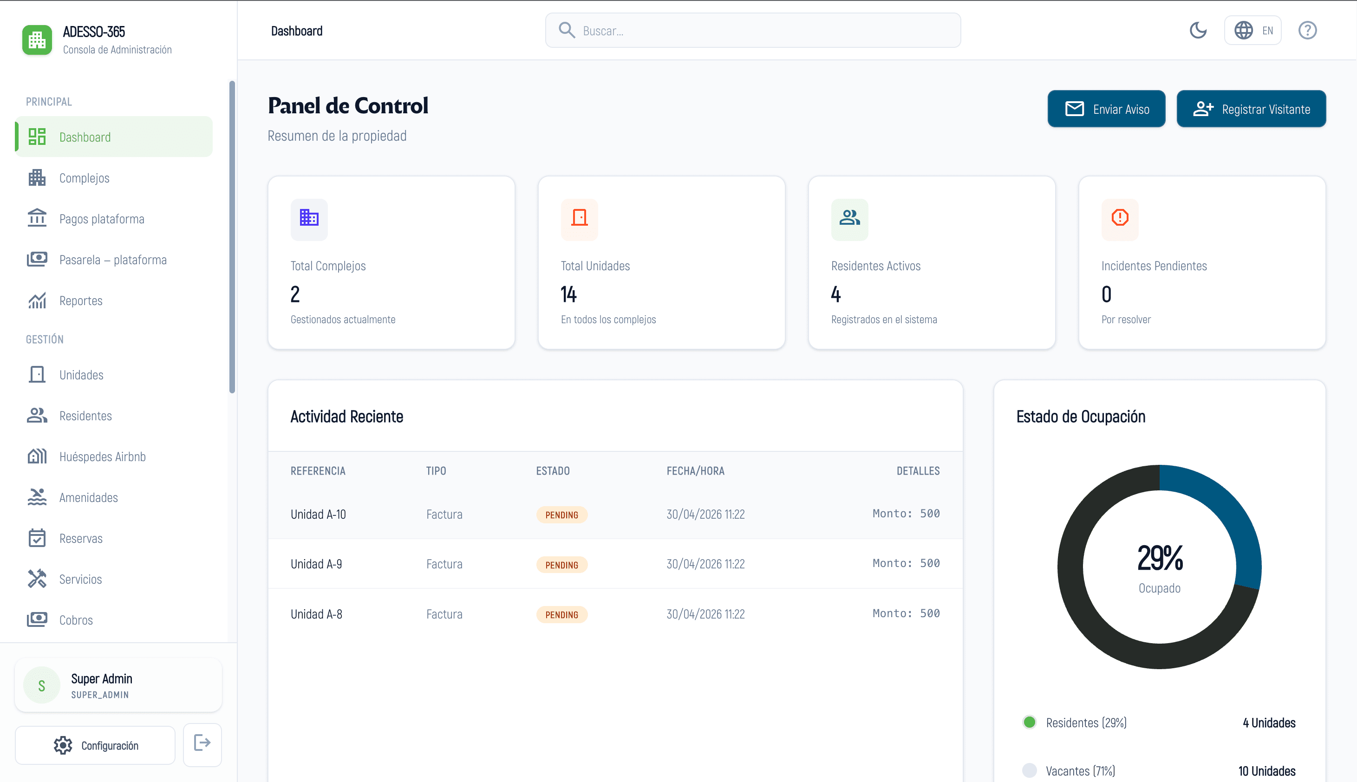Open Pasarela – plataforma menu item
Image resolution: width=1357 pixels, height=782 pixels.
point(114,260)
